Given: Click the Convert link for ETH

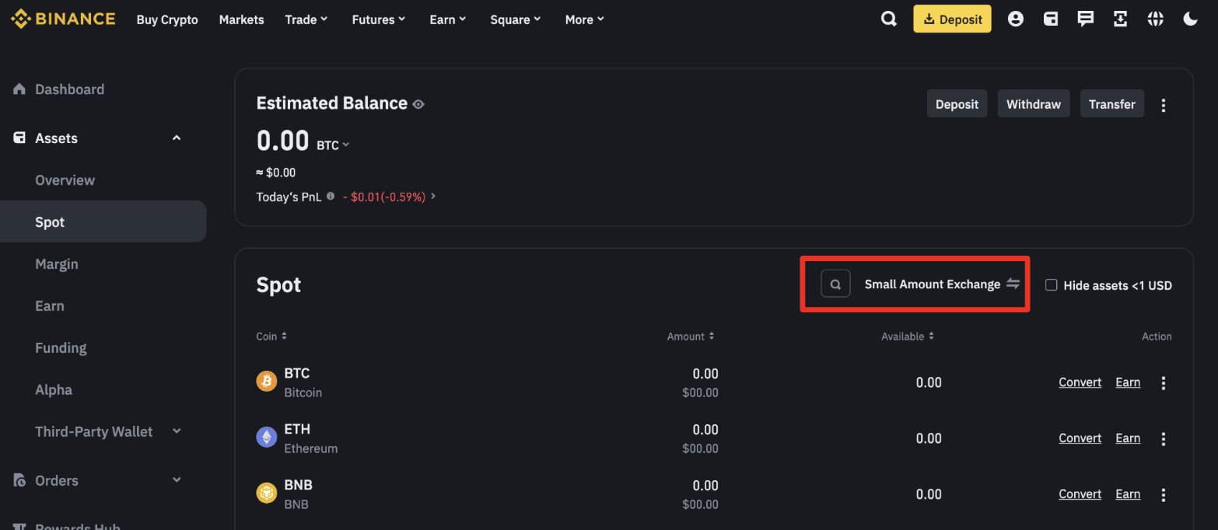Looking at the screenshot, I should tap(1080, 438).
